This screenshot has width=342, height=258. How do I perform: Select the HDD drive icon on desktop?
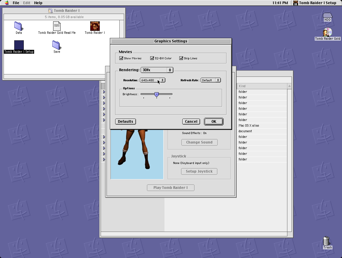[x=327, y=15]
